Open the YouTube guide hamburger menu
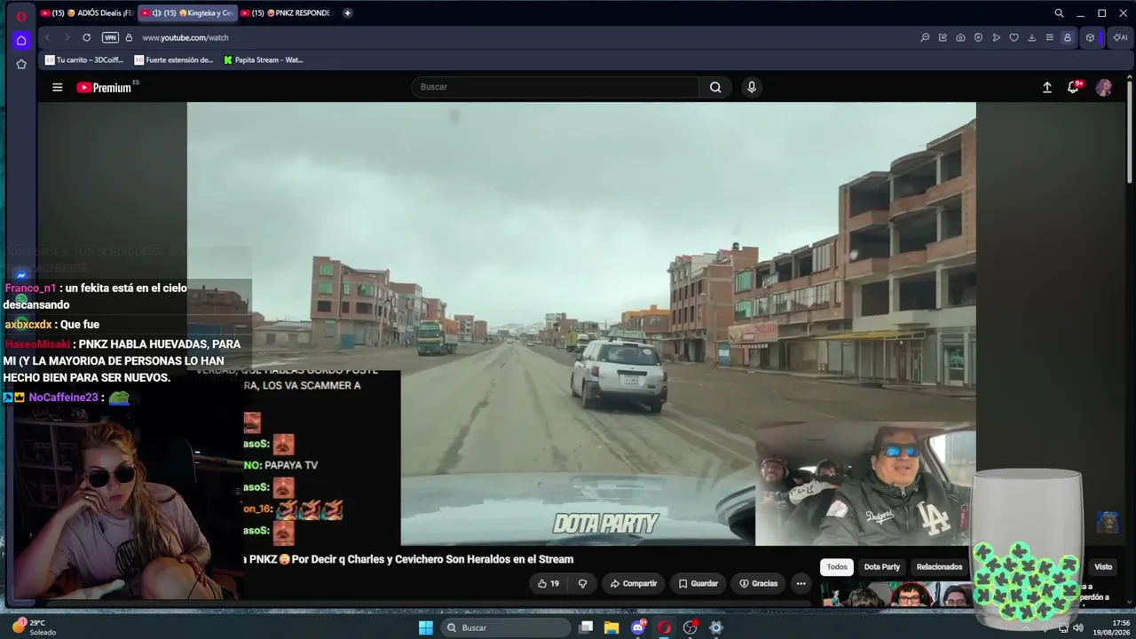1136x639 pixels. 58,87
